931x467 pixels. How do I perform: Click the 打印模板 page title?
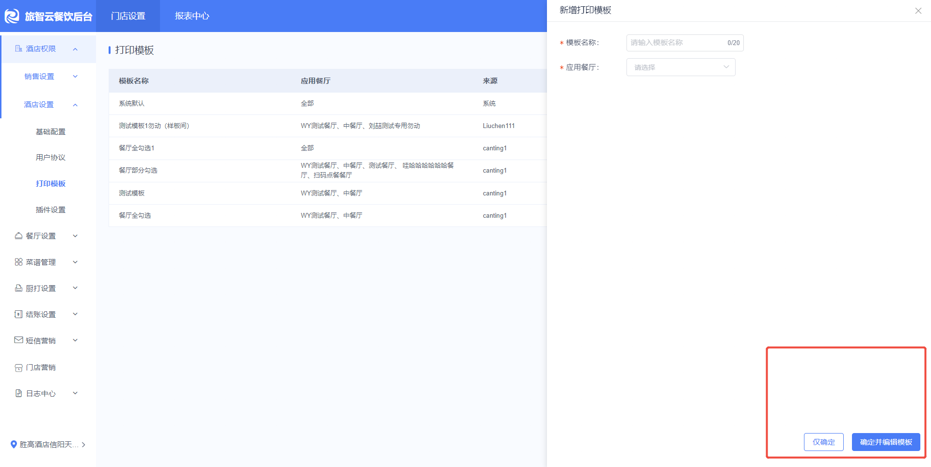pyautogui.click(x=134, y=50)
